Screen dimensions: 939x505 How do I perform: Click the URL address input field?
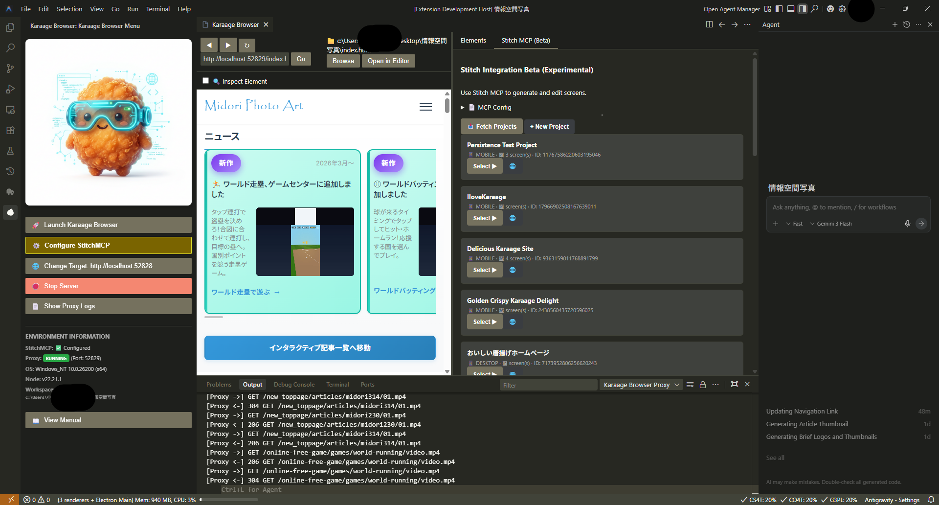(x=245, y=59)
